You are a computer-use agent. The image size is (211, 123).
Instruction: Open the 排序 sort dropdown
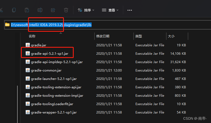[x=86, y=10]
